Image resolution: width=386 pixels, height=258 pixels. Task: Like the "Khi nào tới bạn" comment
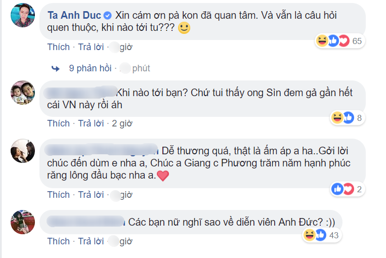(x=58, y=123)
